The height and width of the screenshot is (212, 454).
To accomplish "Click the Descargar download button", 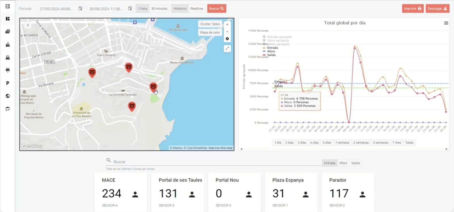I will point(437,9).
